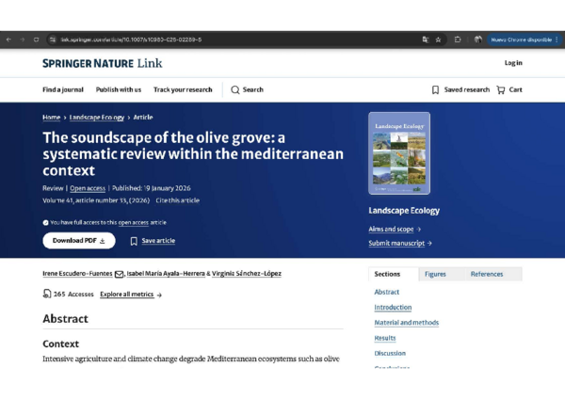Click the Download PDF button

point(79,241)
